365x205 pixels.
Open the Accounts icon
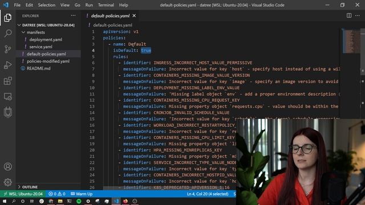pyautogui.click(x=7, y=167)
